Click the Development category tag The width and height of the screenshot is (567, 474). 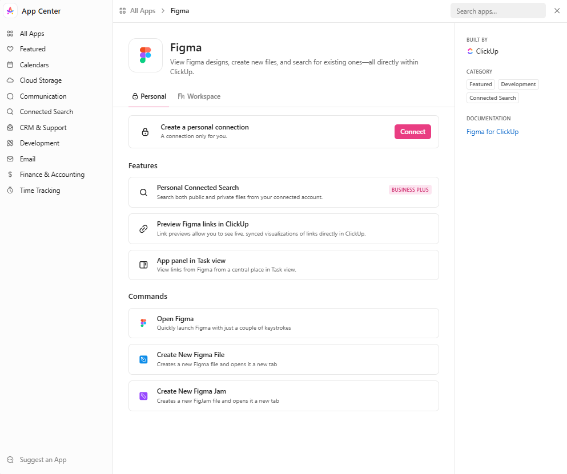click(518, 84)
